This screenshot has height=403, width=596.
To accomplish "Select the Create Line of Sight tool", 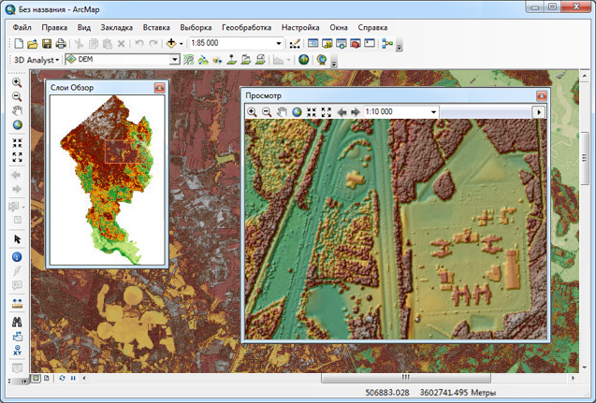I will pos(217,60).
